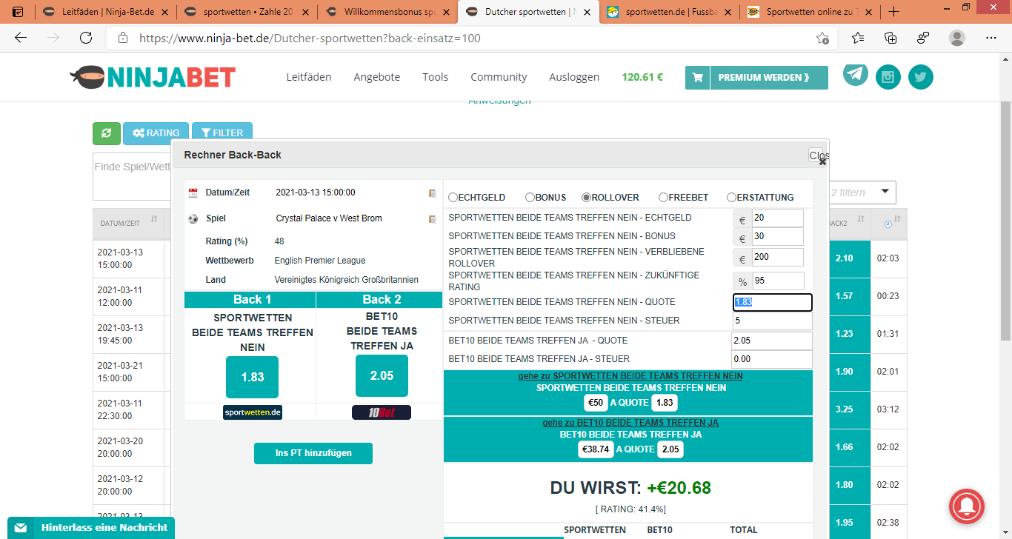Copy Datum/Zeit value with clipboard icon
The image size is (1012, 539).
pyautogui.click(x=433, y=193)
